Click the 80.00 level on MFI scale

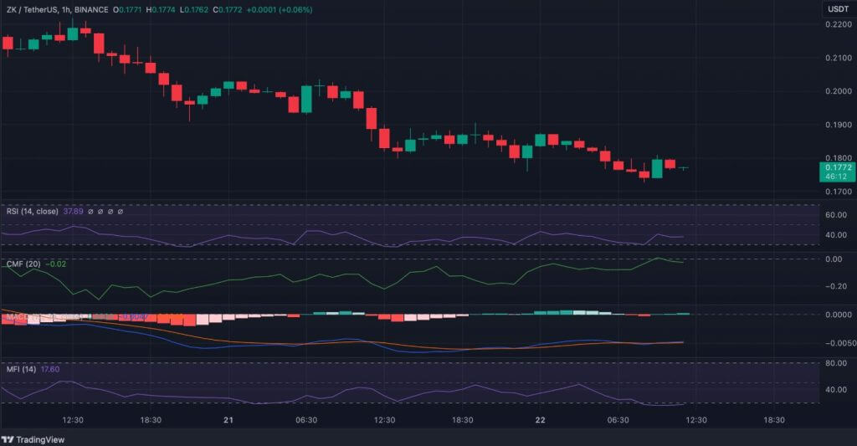pyautogui.click(x=836, y=363)
